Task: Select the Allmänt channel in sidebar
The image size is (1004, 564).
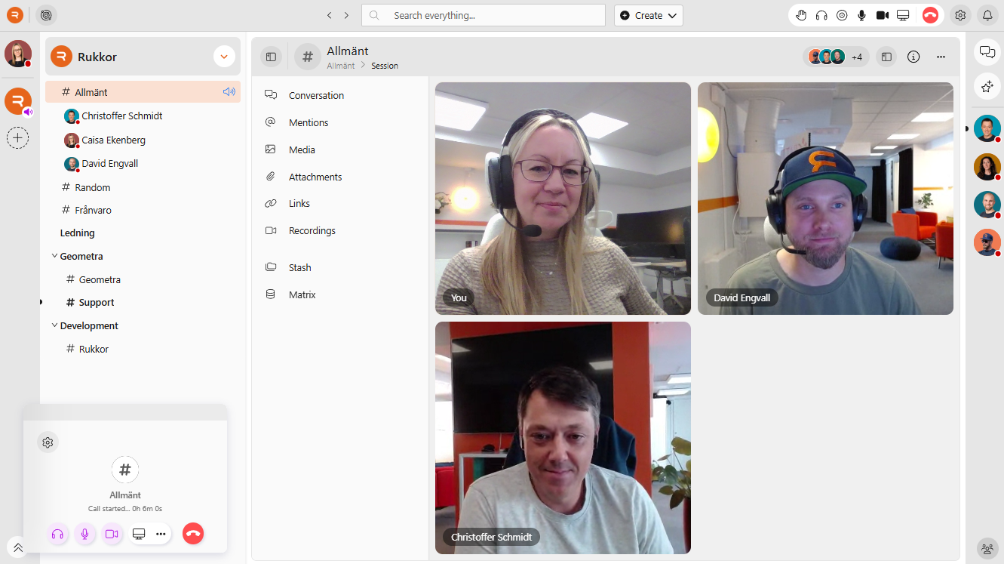Action: [143, 92]
